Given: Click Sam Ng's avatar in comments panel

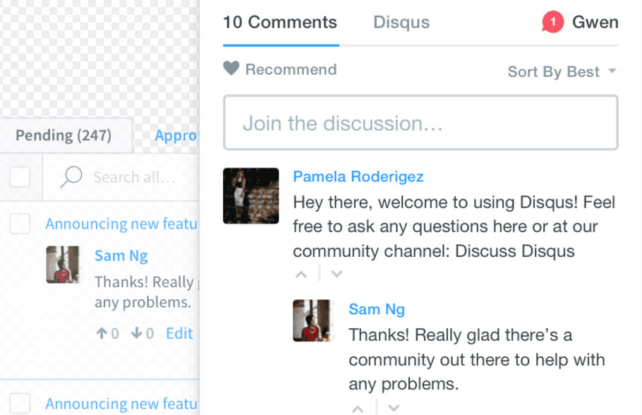Looking at the screenshot, I should pos(312,320).
